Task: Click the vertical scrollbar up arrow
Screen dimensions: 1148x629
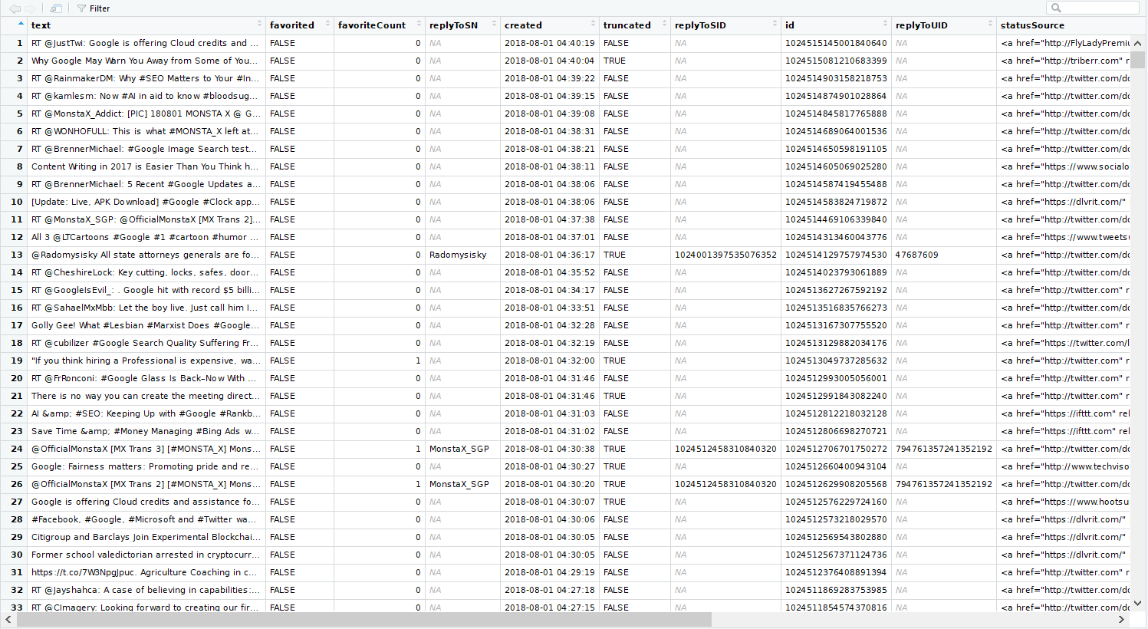Action: [1140, 42]
